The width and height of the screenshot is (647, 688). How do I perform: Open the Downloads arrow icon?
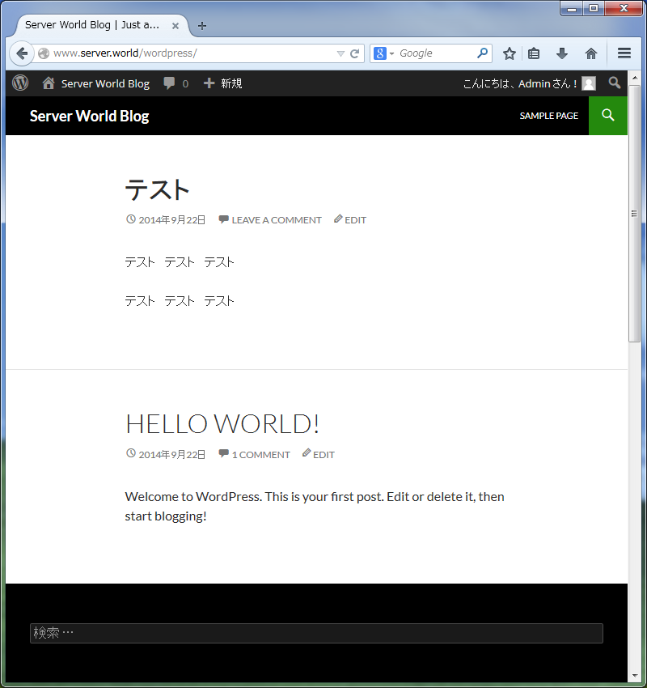(x=562, y=53)
